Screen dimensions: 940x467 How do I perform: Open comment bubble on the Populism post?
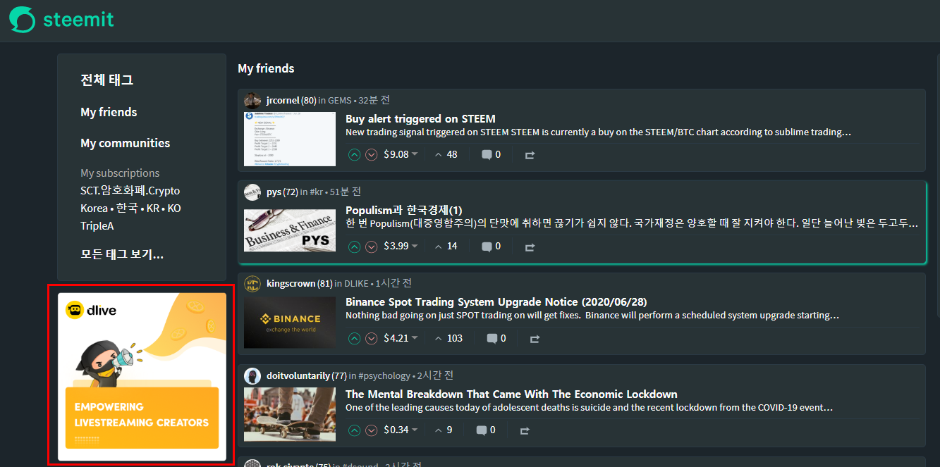(x=487, y=247)
